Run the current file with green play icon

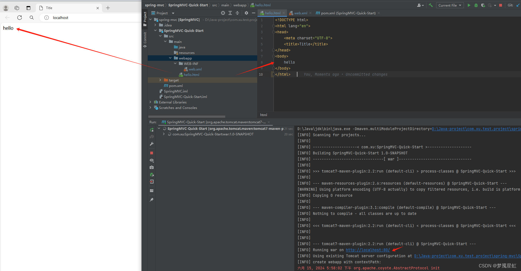click(x=469, y=5)
